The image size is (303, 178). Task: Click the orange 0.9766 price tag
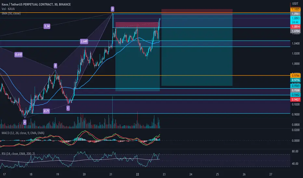tap(296, 76)
